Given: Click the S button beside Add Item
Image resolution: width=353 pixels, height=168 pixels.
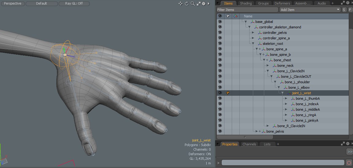Looking at the screenshot, I should (x=344, y=10).
